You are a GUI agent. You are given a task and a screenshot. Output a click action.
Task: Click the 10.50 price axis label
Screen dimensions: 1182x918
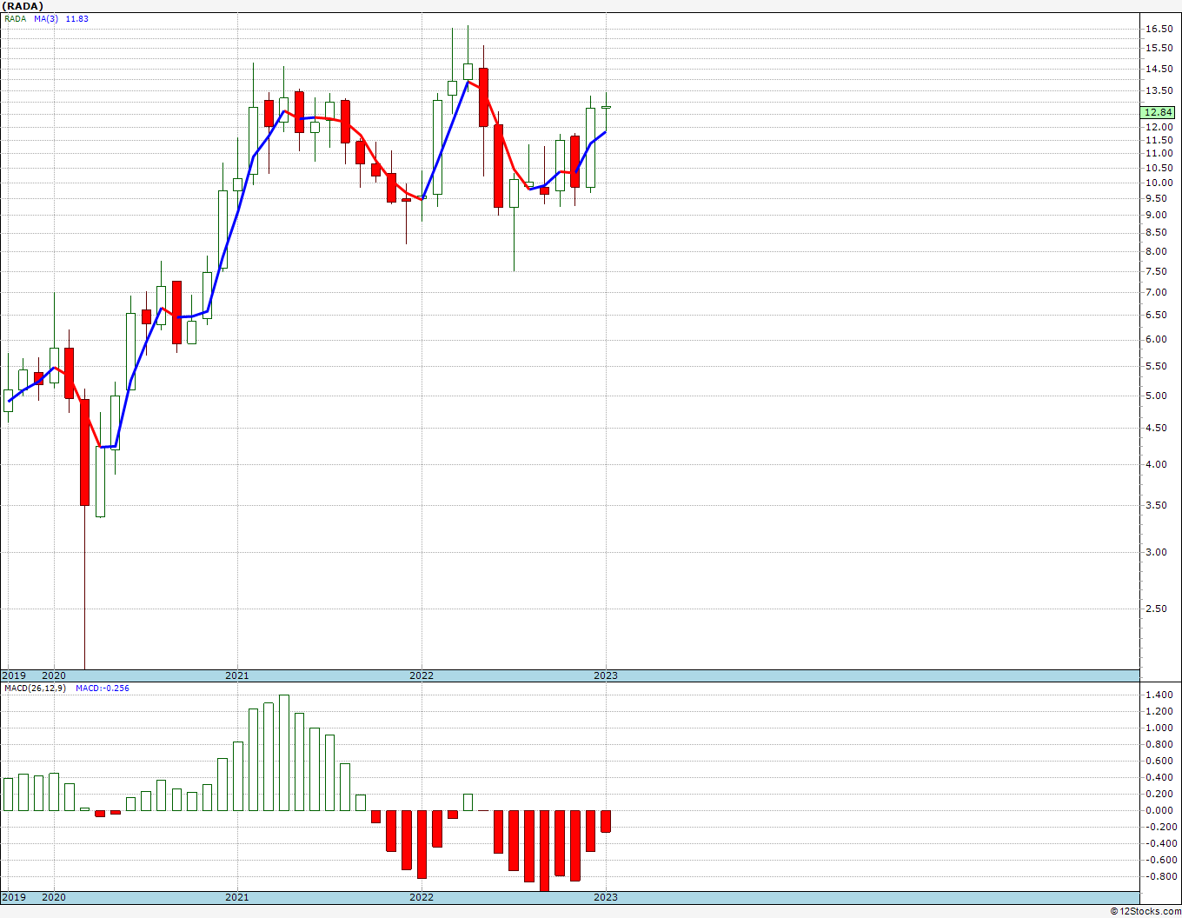1159,168
